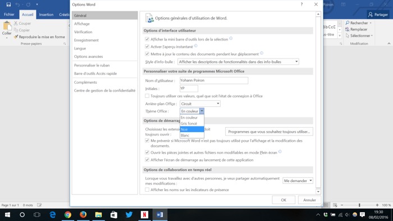The image size is (393, 221).
Task: Click Programmes que vous souhaitez toujours utiliser button
Action: click(x=269, y=132)
